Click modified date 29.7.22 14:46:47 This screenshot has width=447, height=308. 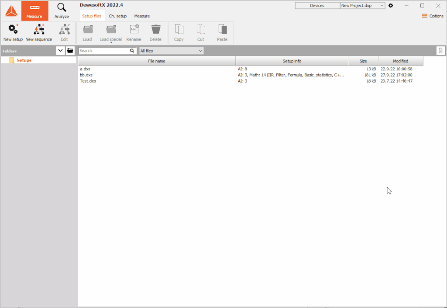(396, 81)
